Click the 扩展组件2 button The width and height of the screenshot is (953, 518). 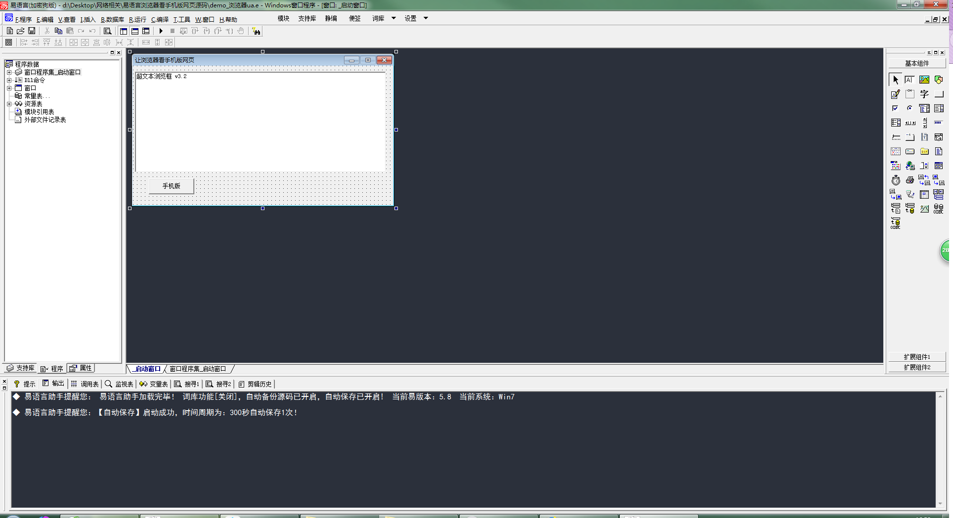pos(917,367)
